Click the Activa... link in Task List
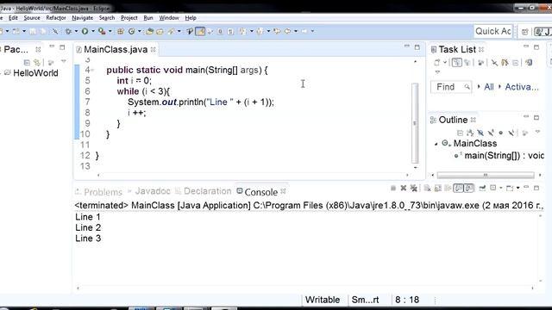Viewport: 552px width, 310px height. [521, 87]
